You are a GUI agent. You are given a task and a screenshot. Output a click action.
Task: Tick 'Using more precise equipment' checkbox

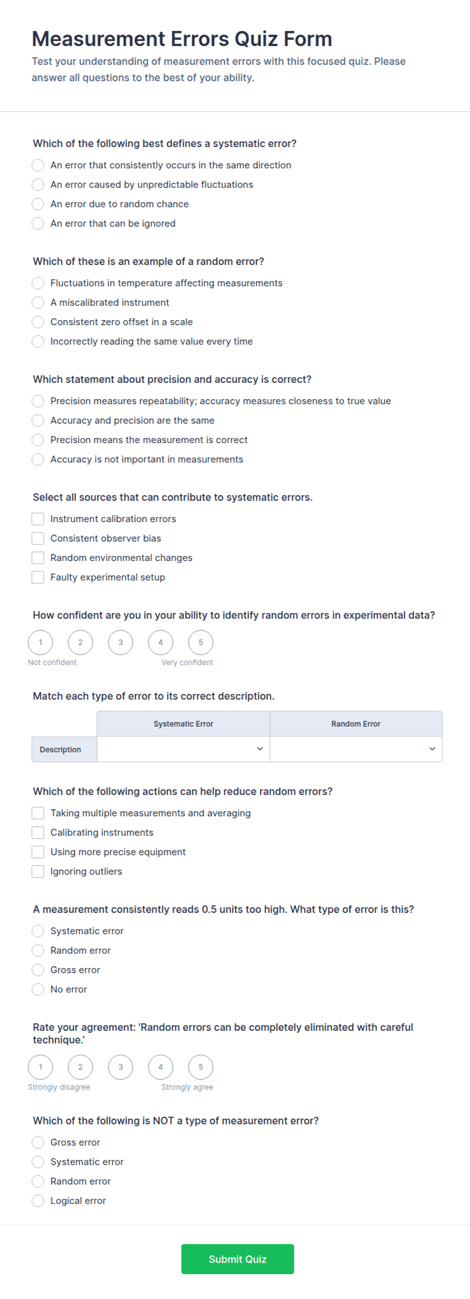click(x=38, y=852)
